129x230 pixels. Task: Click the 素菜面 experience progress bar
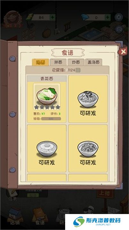[x=51, y=119]
